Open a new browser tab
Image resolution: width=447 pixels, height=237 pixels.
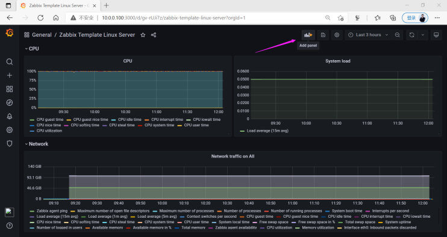pos(107,5)
